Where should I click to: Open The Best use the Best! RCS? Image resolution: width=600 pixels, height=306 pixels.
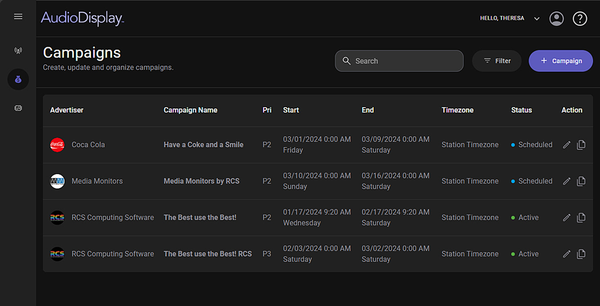coord(208,254)
